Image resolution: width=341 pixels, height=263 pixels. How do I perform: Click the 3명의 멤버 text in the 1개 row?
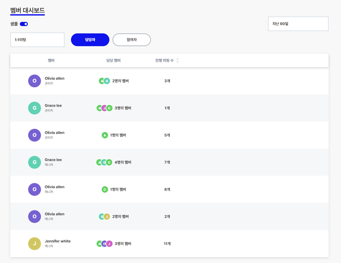123,108
